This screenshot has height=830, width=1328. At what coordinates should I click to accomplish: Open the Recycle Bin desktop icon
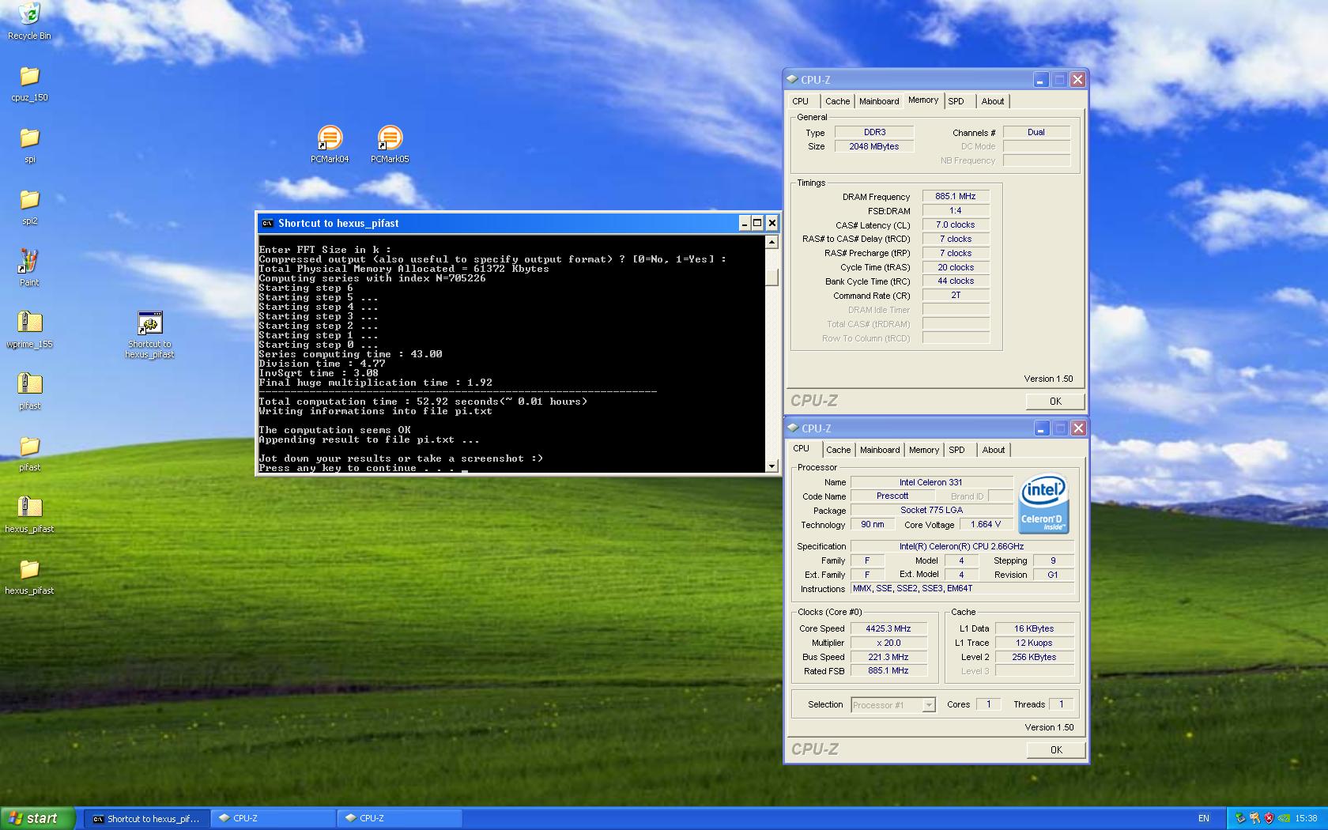point(29,21)
